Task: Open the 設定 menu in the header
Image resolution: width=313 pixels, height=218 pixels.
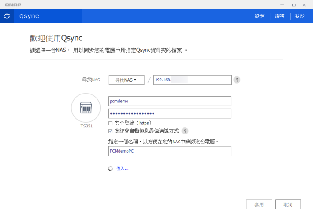Action: tap(260, 16)
